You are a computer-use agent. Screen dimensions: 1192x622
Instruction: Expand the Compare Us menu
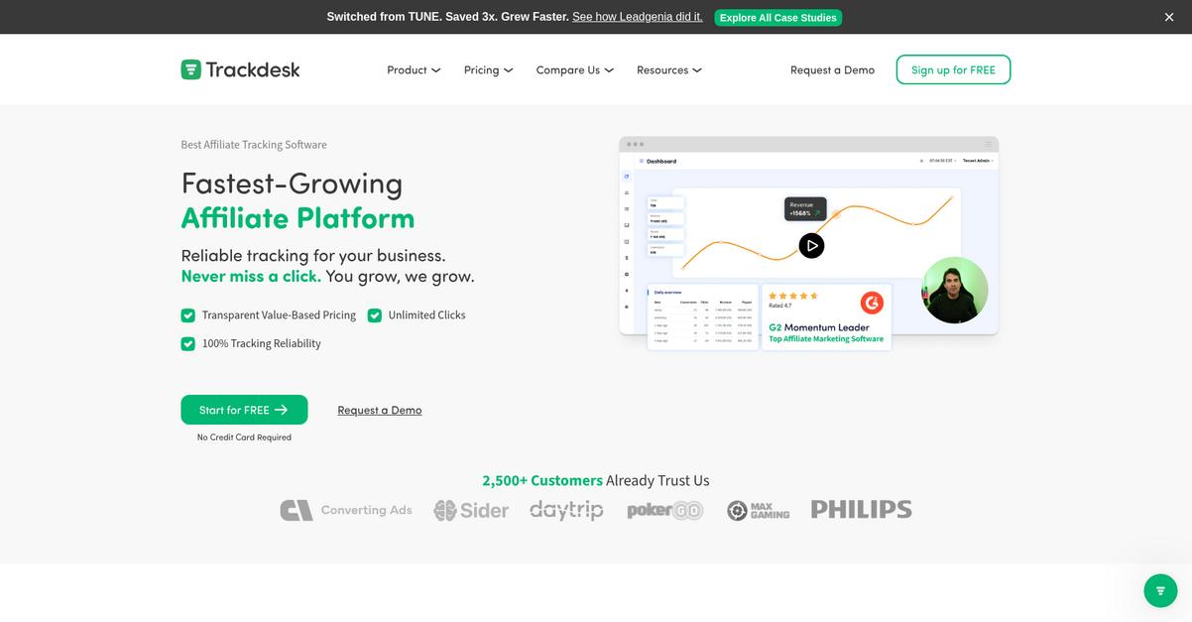pos(575,69)
